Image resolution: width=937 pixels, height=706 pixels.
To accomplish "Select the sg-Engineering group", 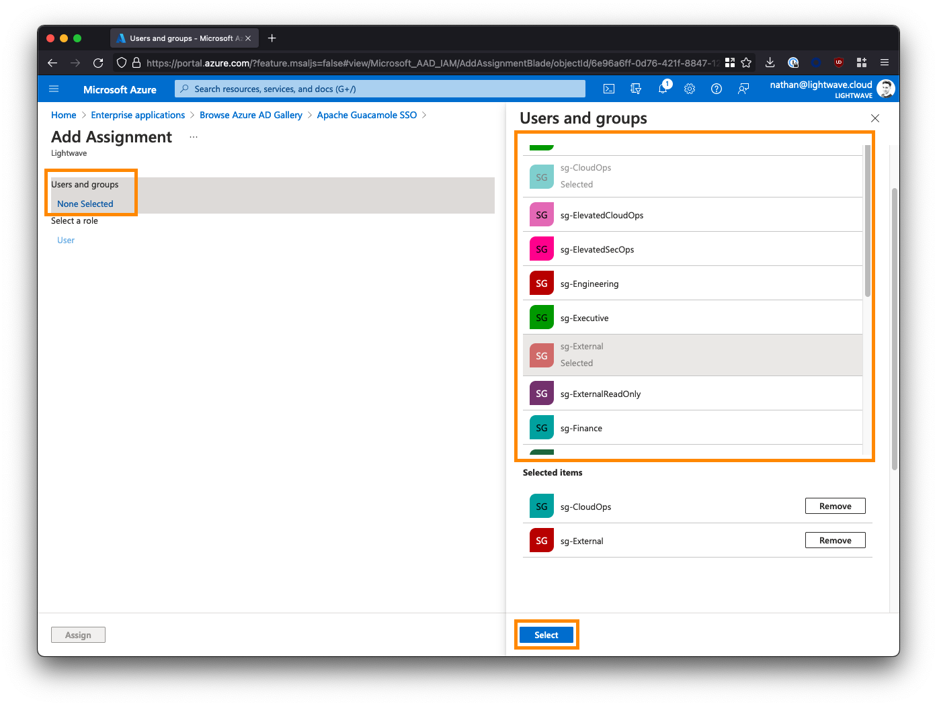I will coord(692,283).
